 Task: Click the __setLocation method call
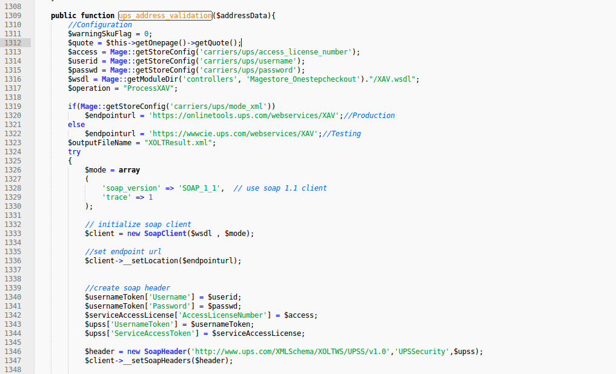pos(150,261)
